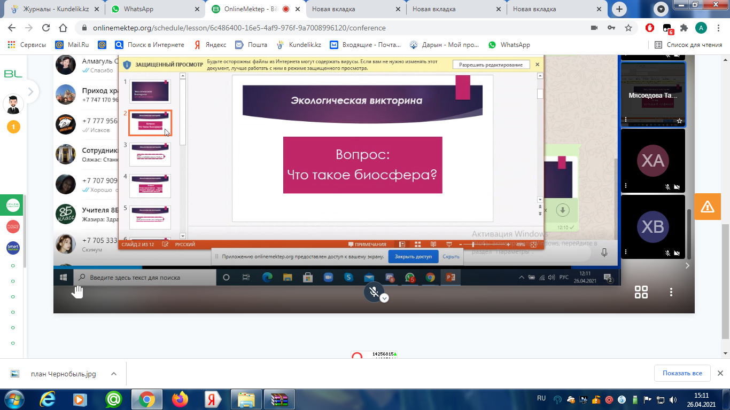The width and height of the screenshot is (730, 410).
Task: Open Firefox from the Windows taskbar
Action: pos(180,399)
